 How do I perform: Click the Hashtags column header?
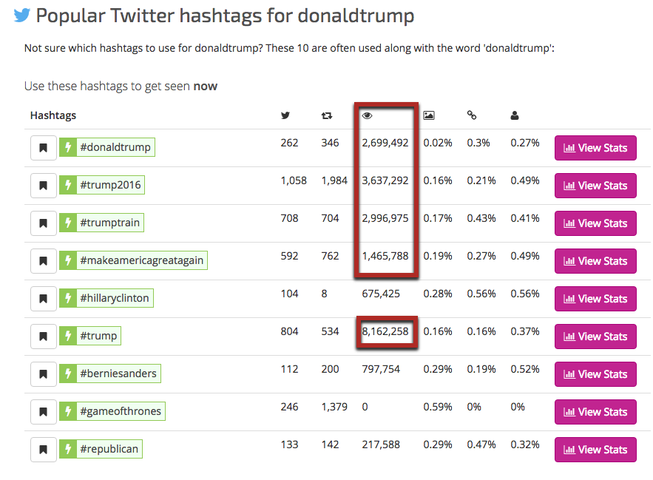tap(53, 115)
